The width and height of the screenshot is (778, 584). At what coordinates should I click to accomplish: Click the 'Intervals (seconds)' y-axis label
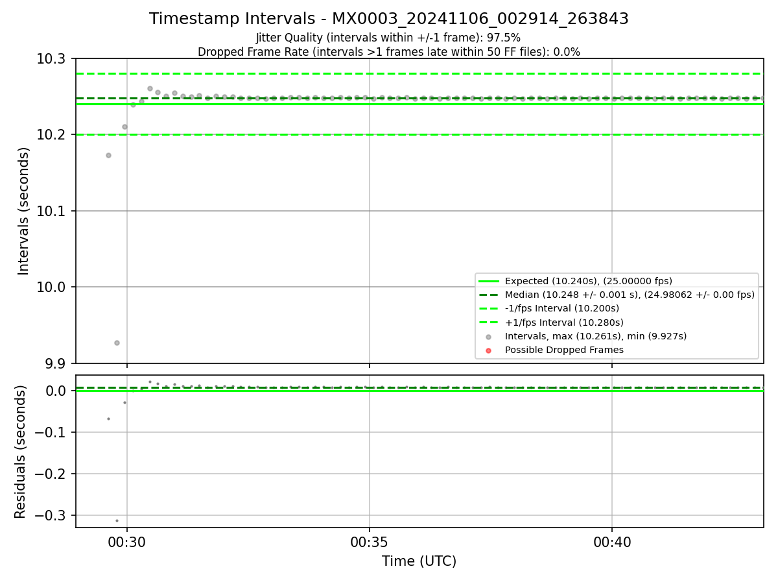(24, 211)
